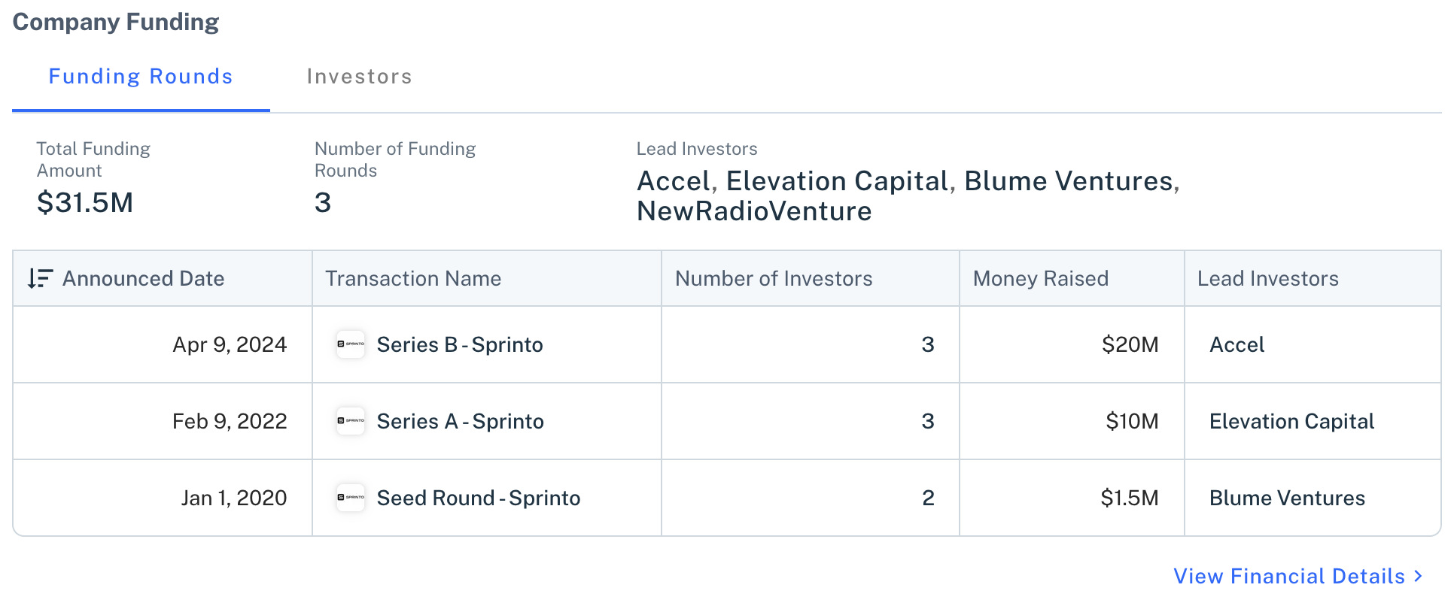Click Sprinto logo in Series B row

tap(351, 344)
